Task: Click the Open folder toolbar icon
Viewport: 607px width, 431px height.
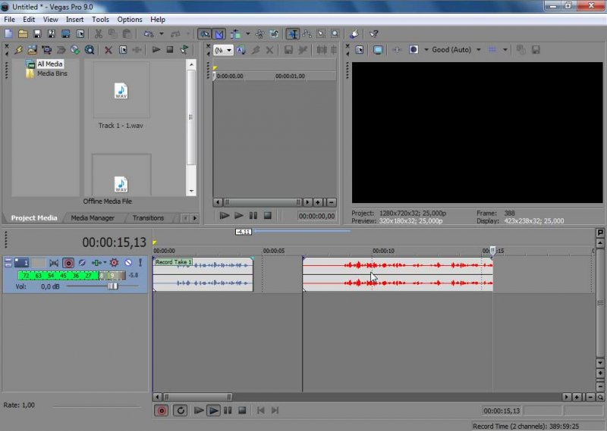Action: click(x=23, y=34)
